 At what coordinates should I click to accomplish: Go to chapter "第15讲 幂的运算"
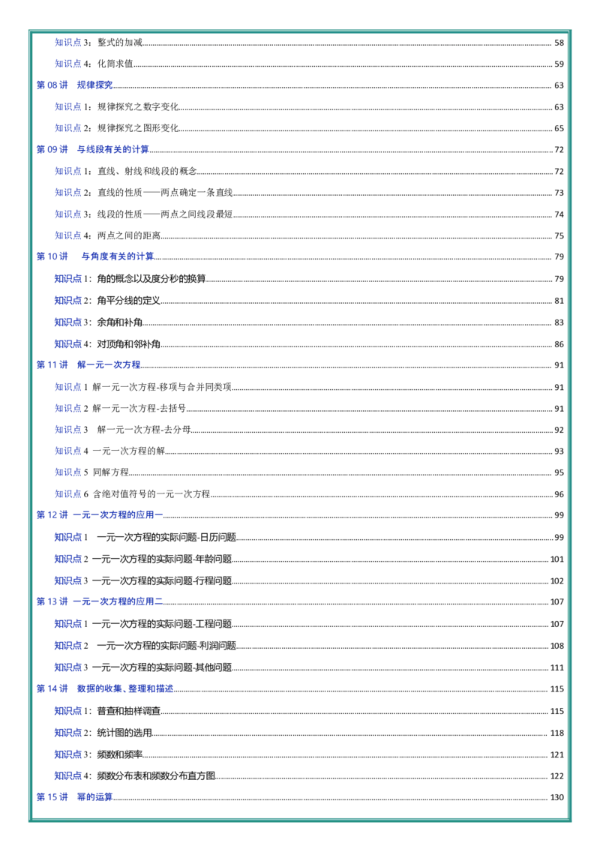pyautogui.click(x=300, y=797)
